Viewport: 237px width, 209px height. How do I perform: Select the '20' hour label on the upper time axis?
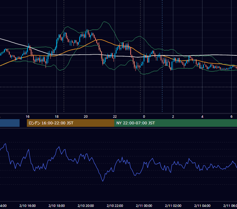click(86, 117)
